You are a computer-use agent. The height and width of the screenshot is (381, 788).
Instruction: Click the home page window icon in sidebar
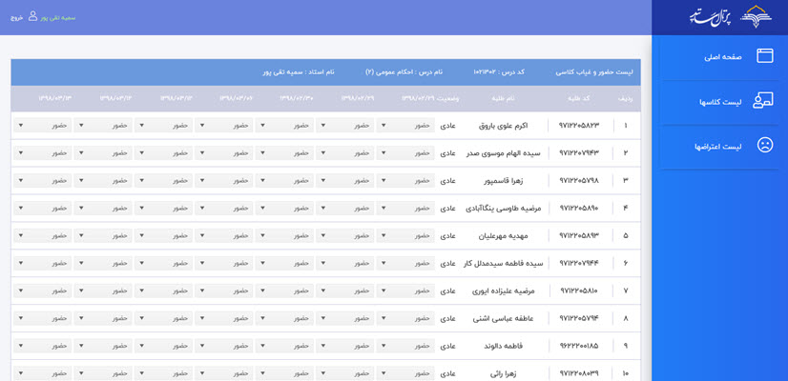click(765, 55)
